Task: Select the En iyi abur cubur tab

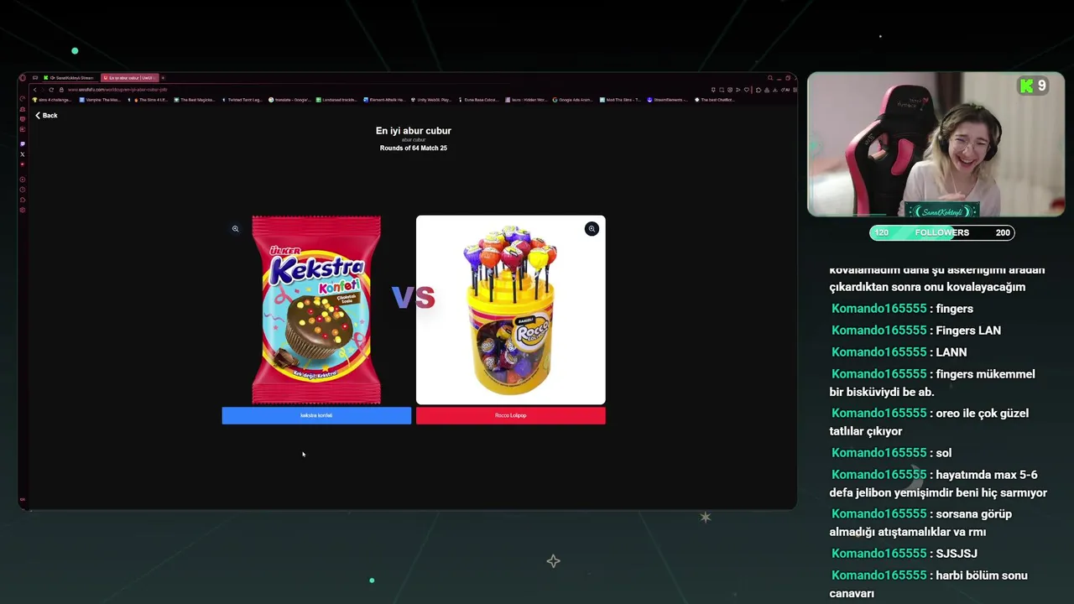Action: pyautogui.click(x=130, y=78)
